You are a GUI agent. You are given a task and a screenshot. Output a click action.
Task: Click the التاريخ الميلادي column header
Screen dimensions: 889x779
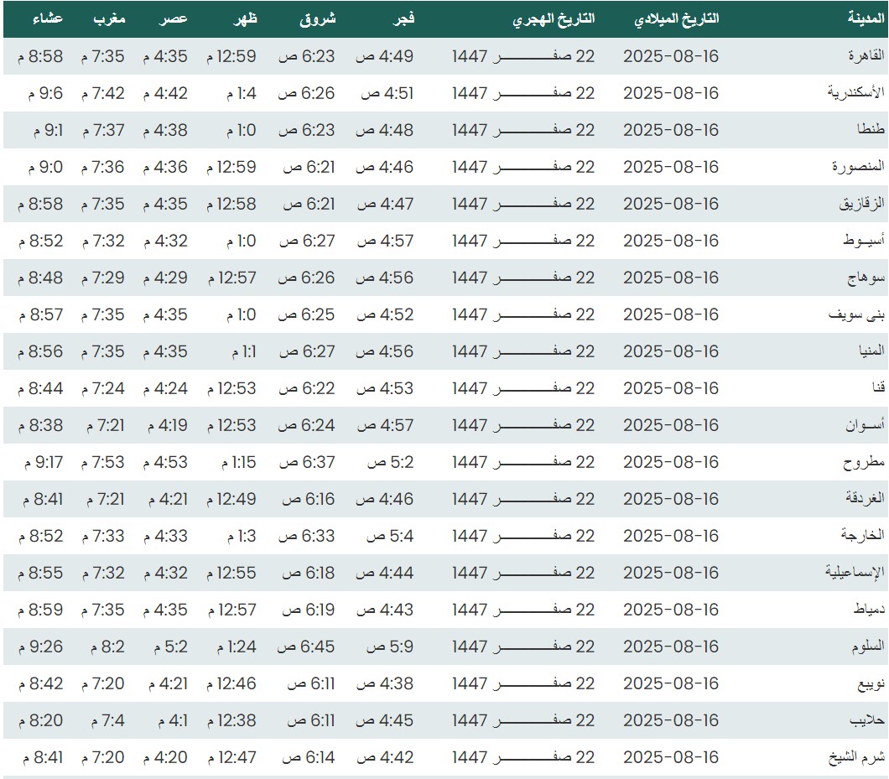pos(676,19)
